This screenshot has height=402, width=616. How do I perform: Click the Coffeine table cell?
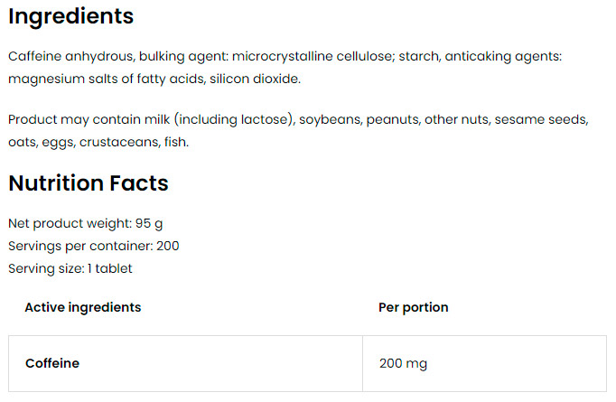tap(185, 363)
